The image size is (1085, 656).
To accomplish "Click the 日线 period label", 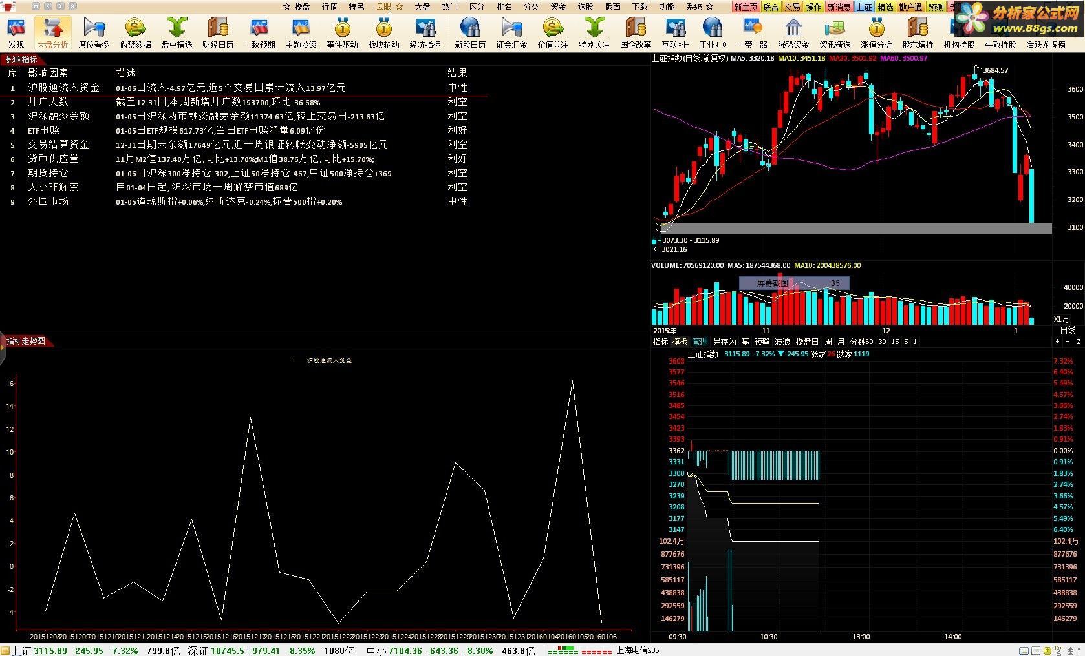I will click(x=1068, y=330).
